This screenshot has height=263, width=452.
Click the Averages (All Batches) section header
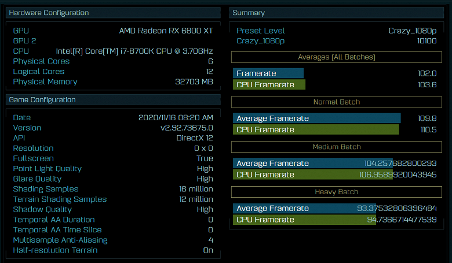(x=336, y=57)
